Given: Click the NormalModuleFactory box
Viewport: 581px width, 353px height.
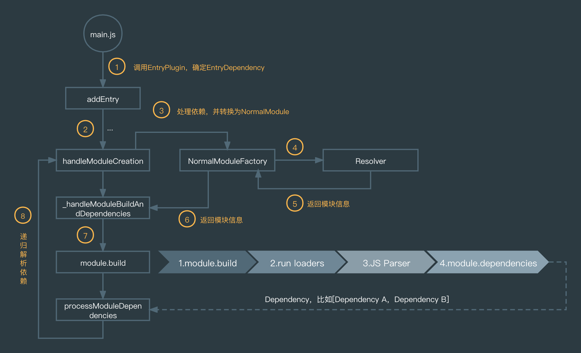Looking at the screenshot, I should coord(227,160).
